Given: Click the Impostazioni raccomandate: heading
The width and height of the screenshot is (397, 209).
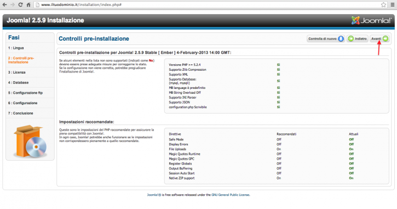Looking at the screenshot, I should pyautogui.click(x=87, y=122).
